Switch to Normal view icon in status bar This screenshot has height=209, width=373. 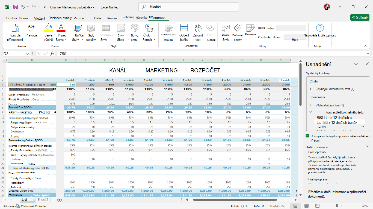click(x=295, y=206)
